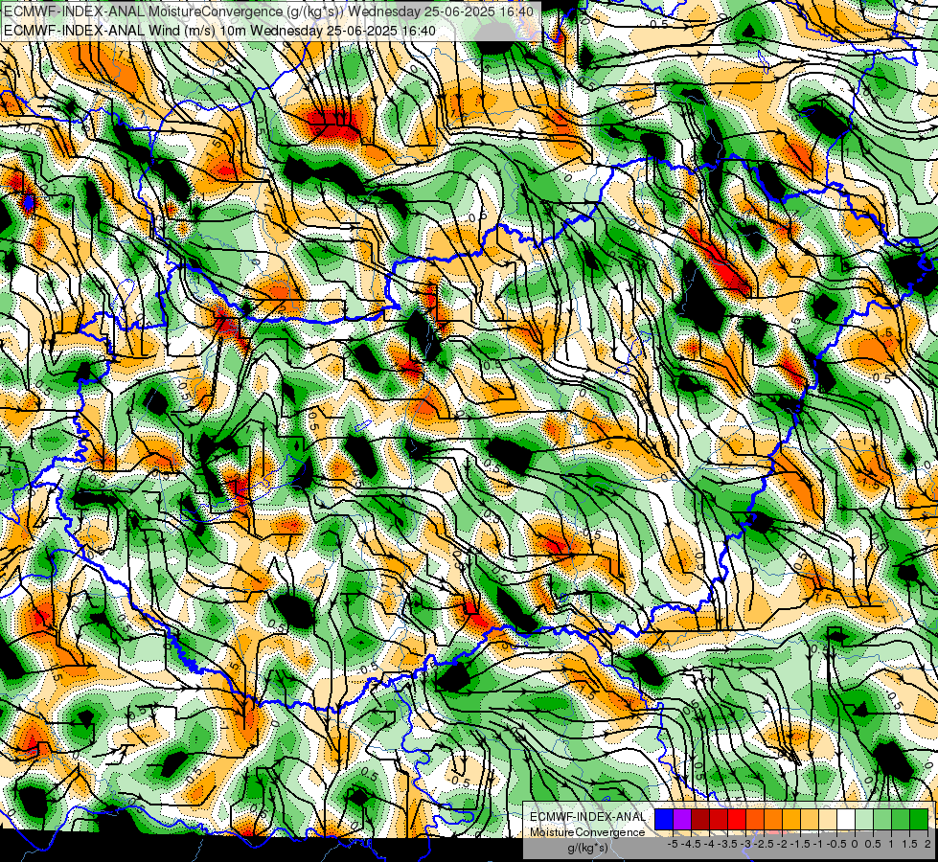Image resolution: width=938 pixels, height=862 pixels.
Task: Click the MoistureConvergence title line at top
Action: click(x=268, y=11)
